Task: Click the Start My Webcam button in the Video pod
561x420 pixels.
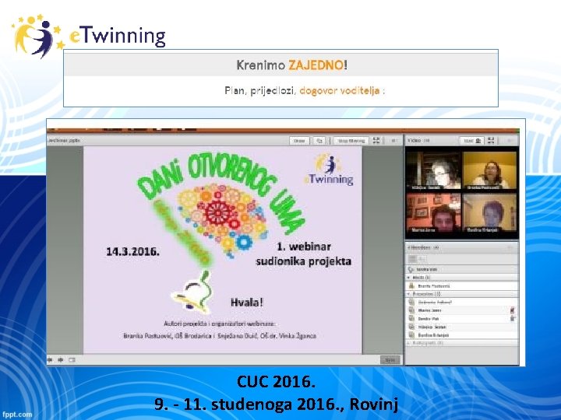Action: [472, 141]
